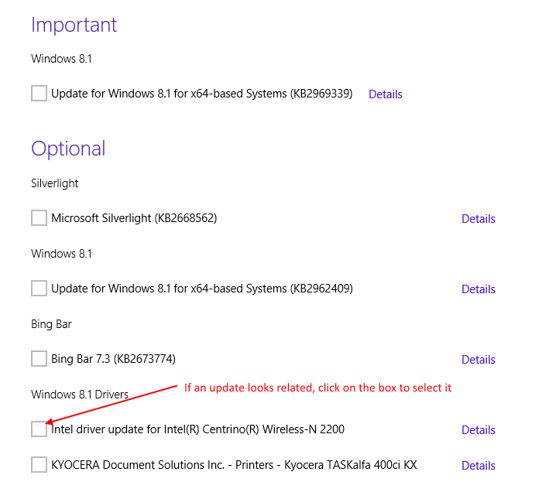The width and height of the screenshot is (542, 482).
Task: Tick the checkbox for update KB2962409
Action: [x=39, y=289]
